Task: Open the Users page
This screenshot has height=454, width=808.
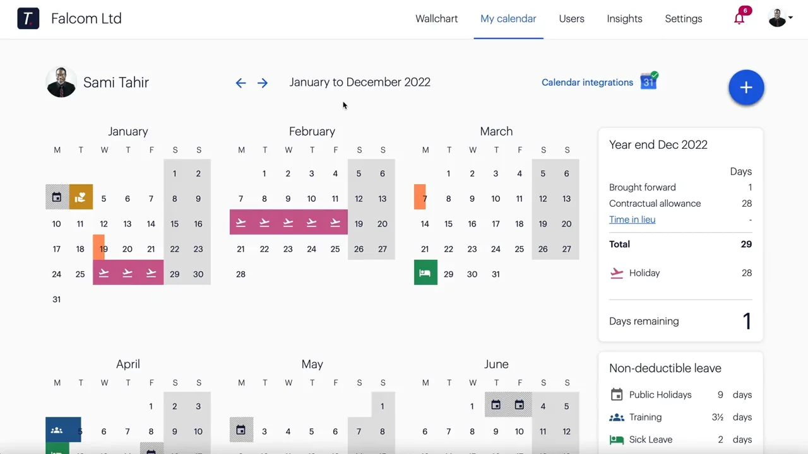Action: point(571,19)
